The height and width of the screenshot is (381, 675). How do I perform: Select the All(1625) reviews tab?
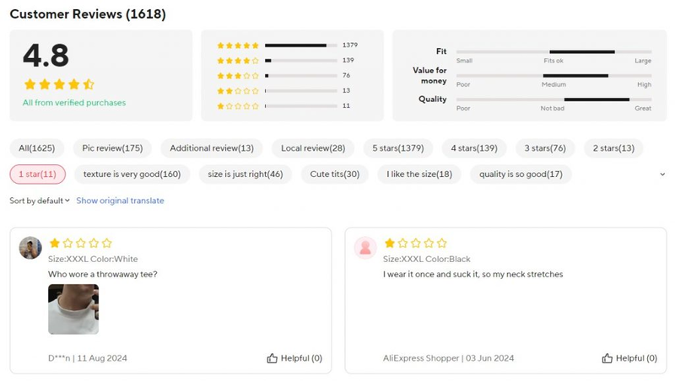[x=37, y=148]
